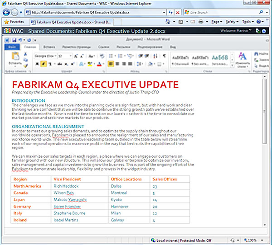Toggle Strikethrough formatting

click(60, 64)
